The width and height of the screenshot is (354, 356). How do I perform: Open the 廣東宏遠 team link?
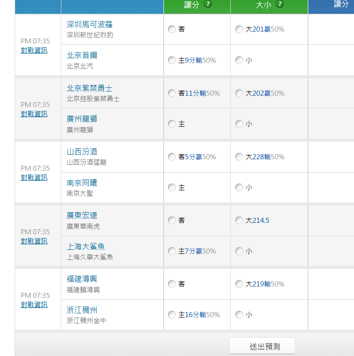point(82,216)
